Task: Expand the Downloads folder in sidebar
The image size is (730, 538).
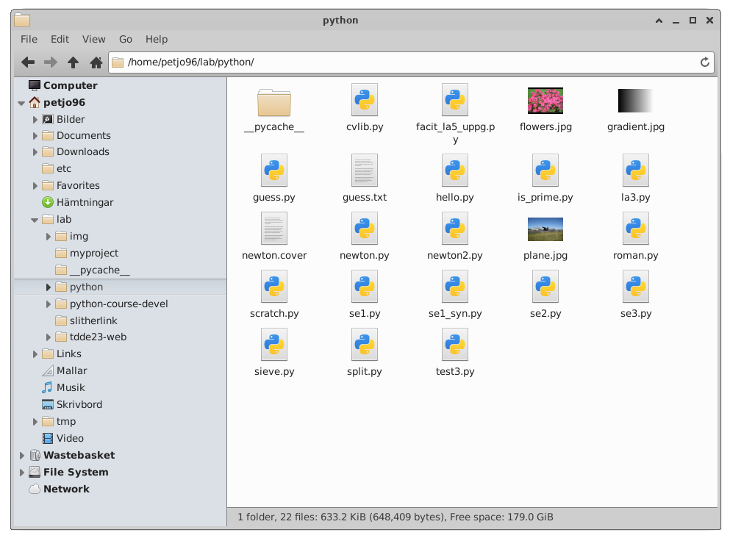Action: (x=35, y=152)
